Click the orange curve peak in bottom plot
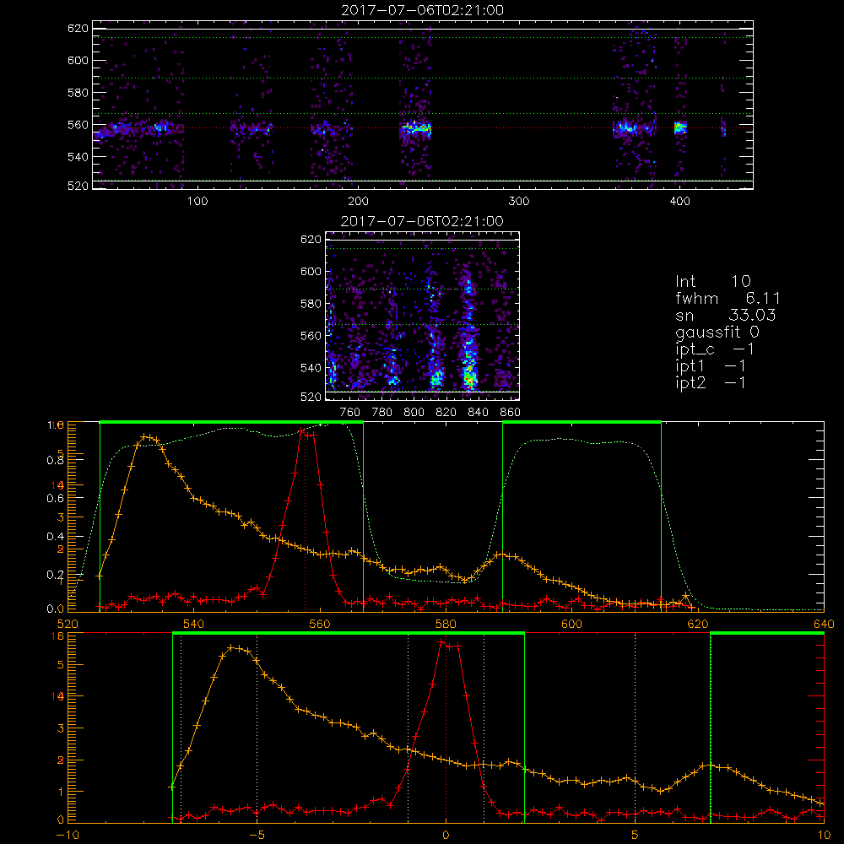Image resolution: width=844 pixels, height=844 pixels. coord(231,647)
